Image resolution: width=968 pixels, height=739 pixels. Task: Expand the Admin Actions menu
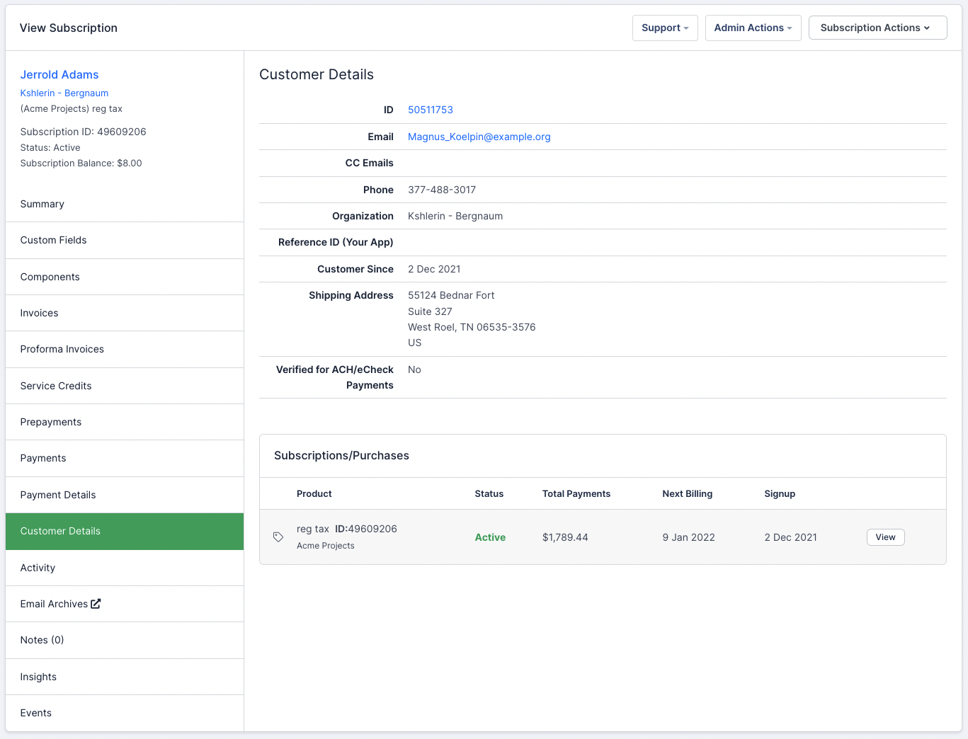pyautogui.click(x=752, y=28)
